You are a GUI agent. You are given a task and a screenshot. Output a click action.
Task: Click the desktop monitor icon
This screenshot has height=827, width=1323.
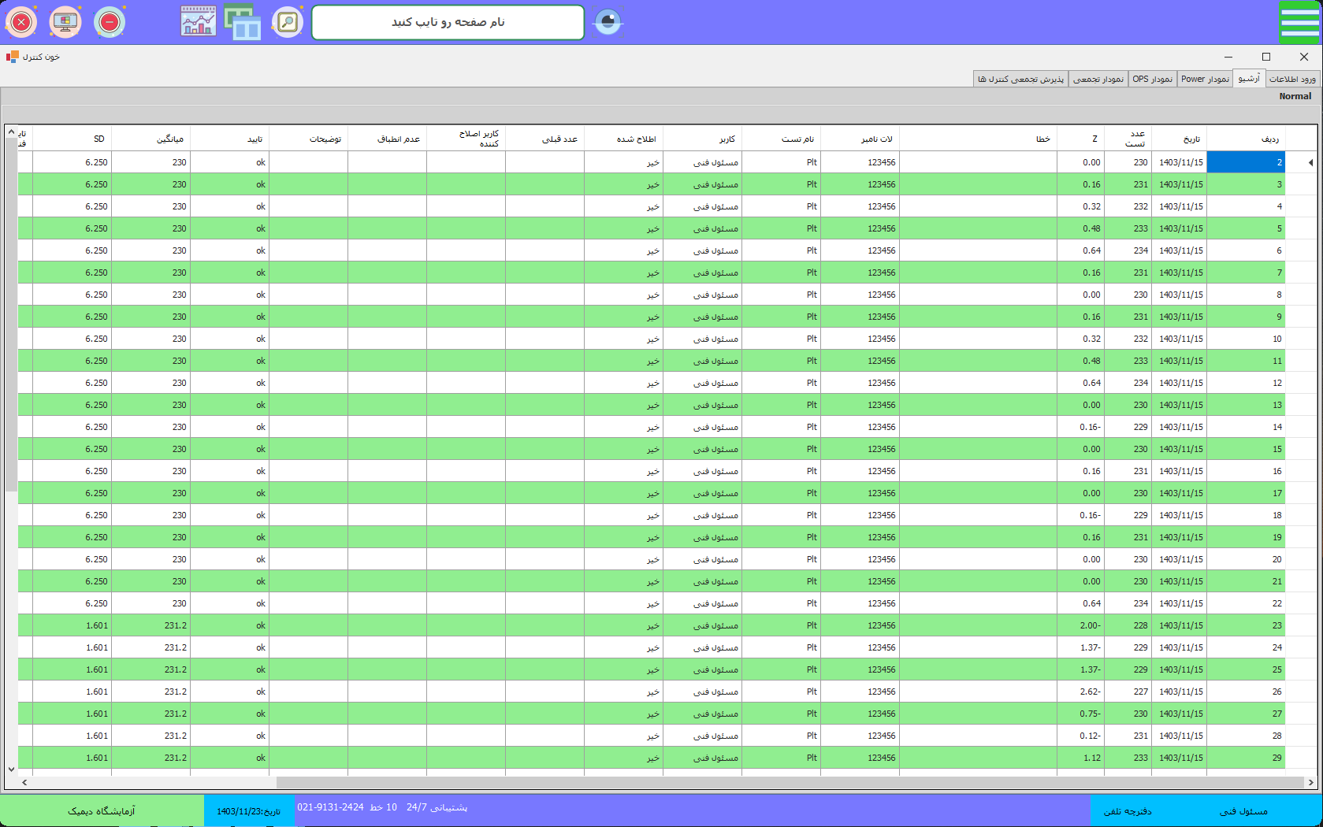click(65, 22)
